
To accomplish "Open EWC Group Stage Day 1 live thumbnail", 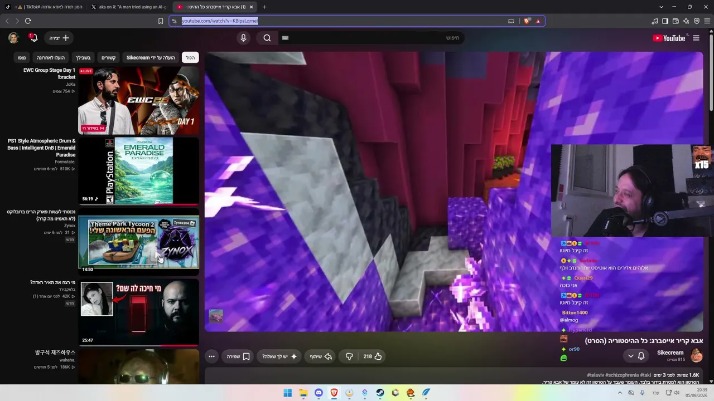I will click(138, 100).
